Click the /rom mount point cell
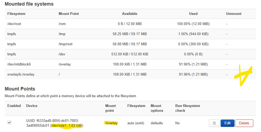 [x=62, y=24]
